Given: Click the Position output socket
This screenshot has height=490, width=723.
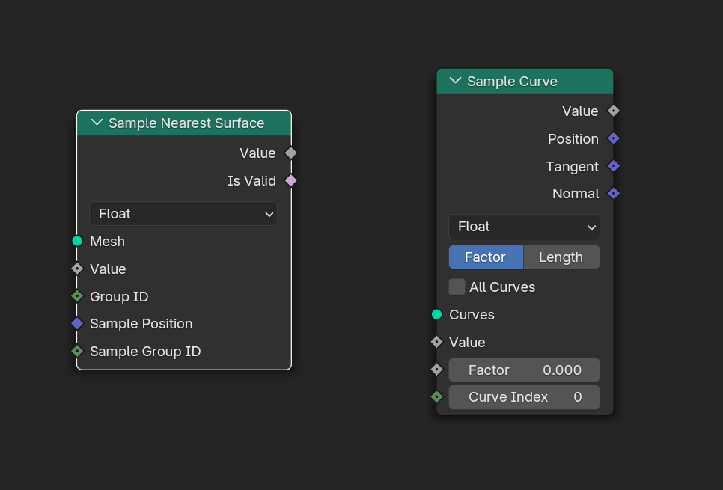Looking at the screenshot, I should pos(614,138).
